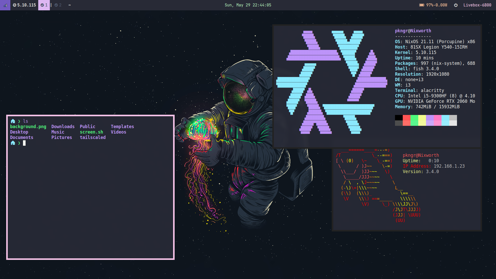Click the bar chart icon in top bar

coord(5,5)
